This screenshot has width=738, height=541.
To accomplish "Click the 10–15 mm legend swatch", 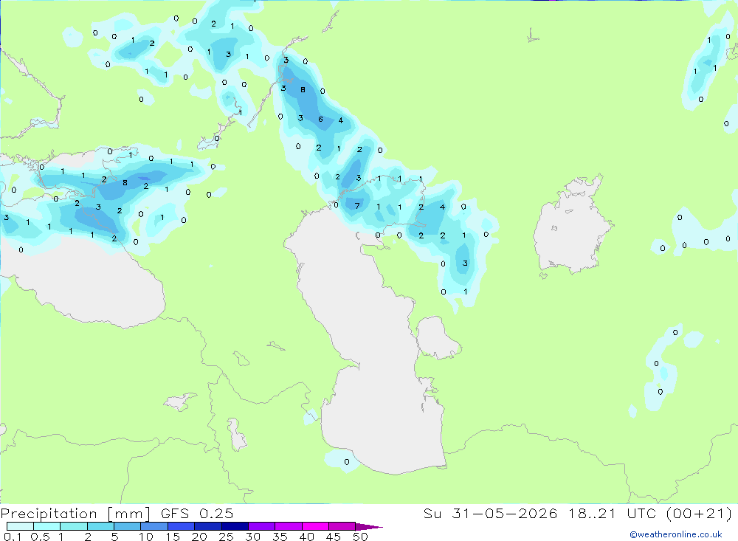I will [x=154, y=526].
